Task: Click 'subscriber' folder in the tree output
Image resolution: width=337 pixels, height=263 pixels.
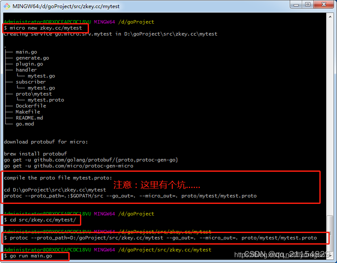Action: pos(31,82)
